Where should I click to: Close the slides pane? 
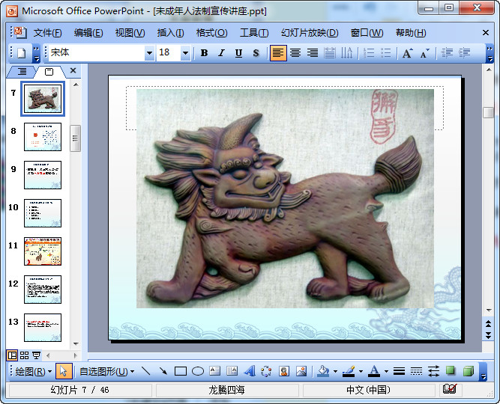(73, 70)
